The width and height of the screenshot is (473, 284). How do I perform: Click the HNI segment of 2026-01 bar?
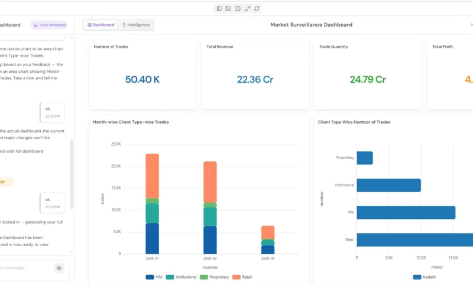(153, 238)
